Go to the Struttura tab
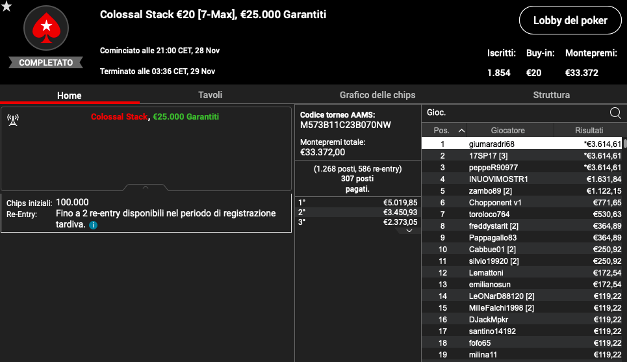627x362 pixels. tap(551, 95)
